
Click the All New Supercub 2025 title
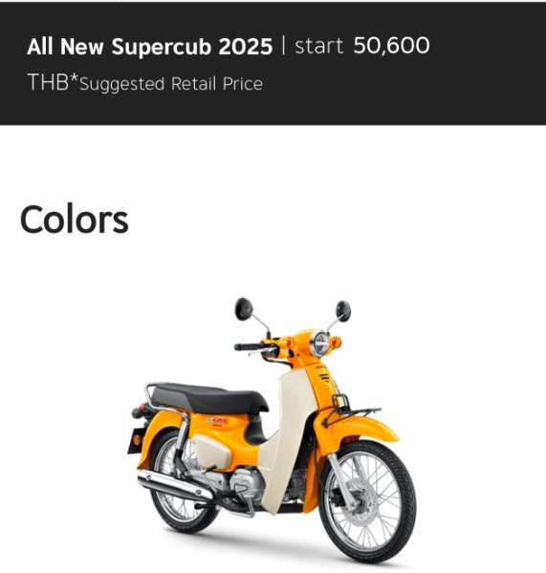(150, 47)
